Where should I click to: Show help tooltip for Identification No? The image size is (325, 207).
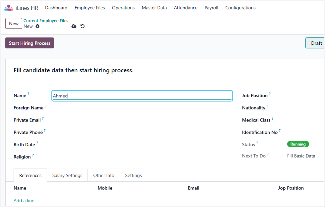click(280, 130)
